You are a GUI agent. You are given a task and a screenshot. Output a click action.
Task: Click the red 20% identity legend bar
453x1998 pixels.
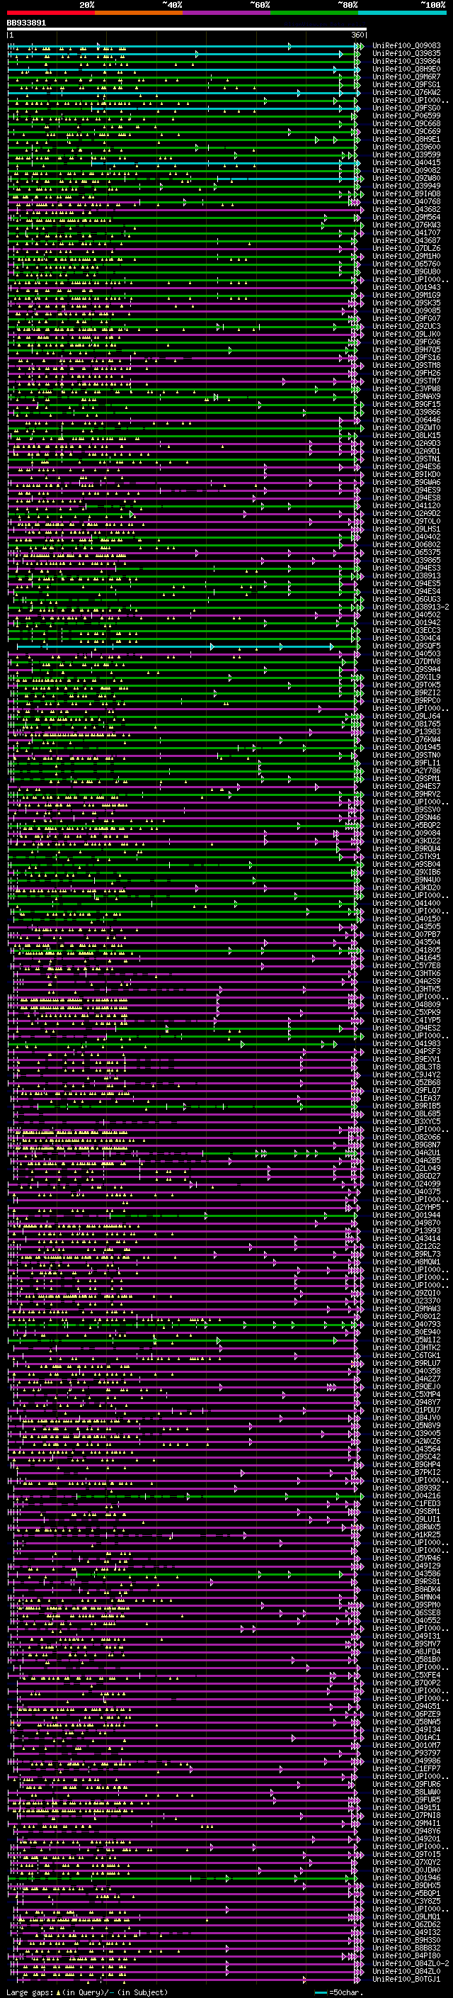pyautogui.click(x=51, y=13)
